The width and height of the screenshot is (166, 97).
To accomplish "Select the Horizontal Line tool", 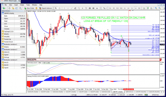I will click(x=68, y=8).
